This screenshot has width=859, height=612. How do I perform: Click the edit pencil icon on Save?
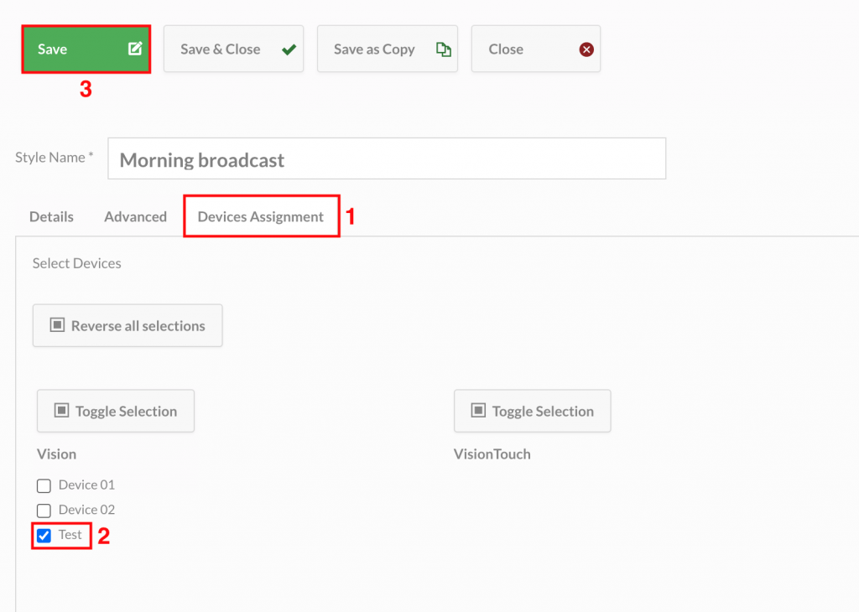135,49
